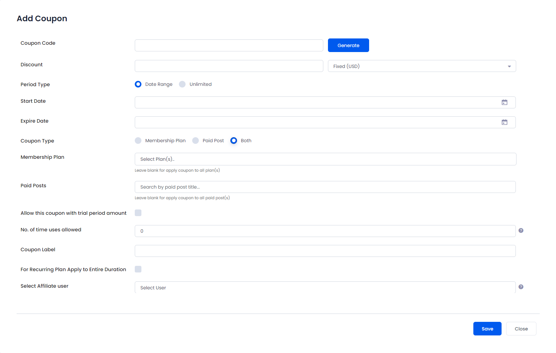Focus the No. of time uses allowed field
Image resolution: width=556 pixels, height=353 pixels.
click(325, 231)
